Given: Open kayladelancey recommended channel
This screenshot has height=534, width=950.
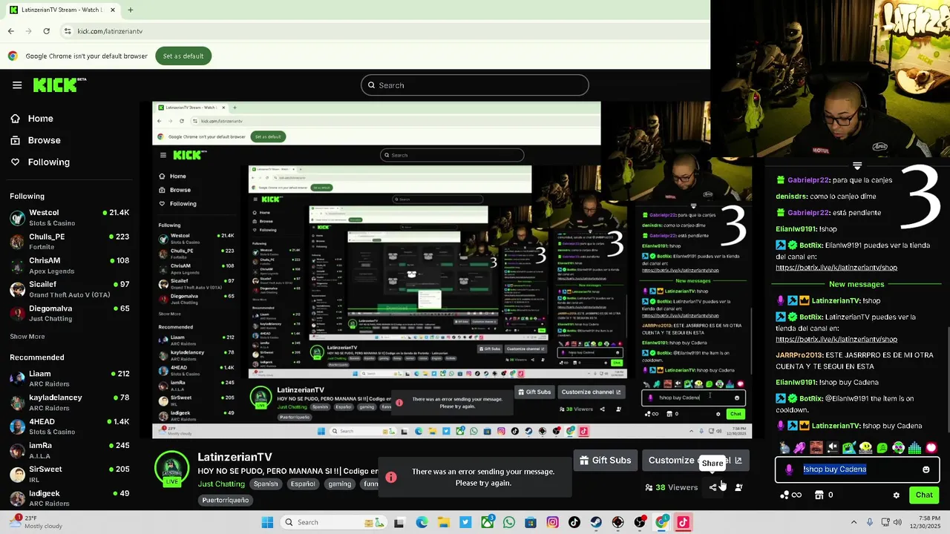Looking at the screenshot, I should pyautogui.click(x=70, y=402).
